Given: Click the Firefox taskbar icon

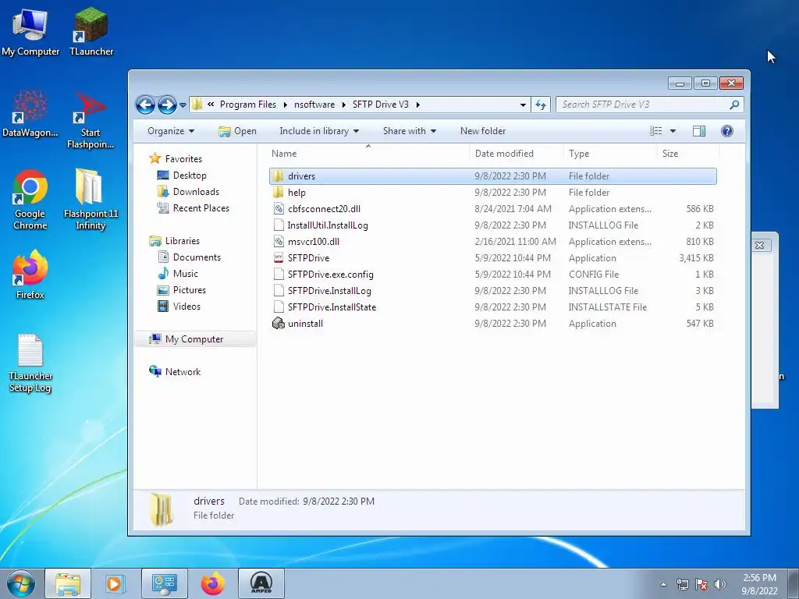Looking at the screenshot, I should (212, 583).
